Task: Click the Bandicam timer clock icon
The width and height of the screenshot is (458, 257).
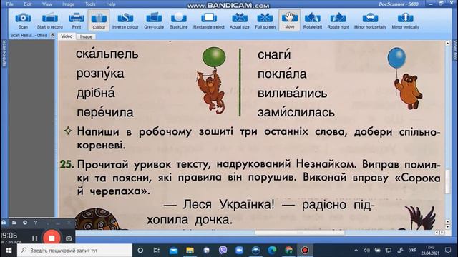Action: [x=25, y=222]
